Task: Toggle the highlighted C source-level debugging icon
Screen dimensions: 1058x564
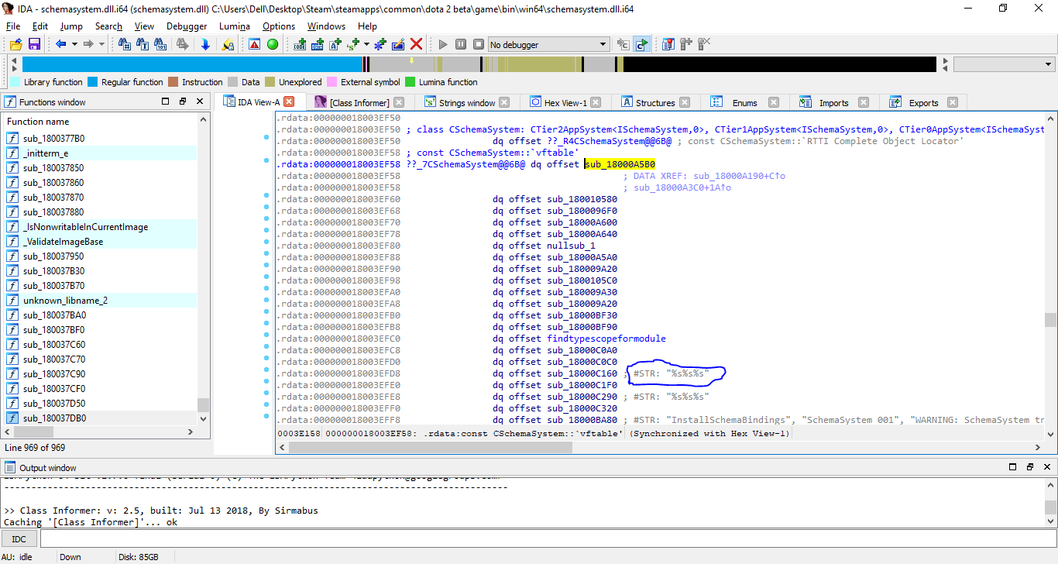Action: pyautogui.click(x=641, y=44)
